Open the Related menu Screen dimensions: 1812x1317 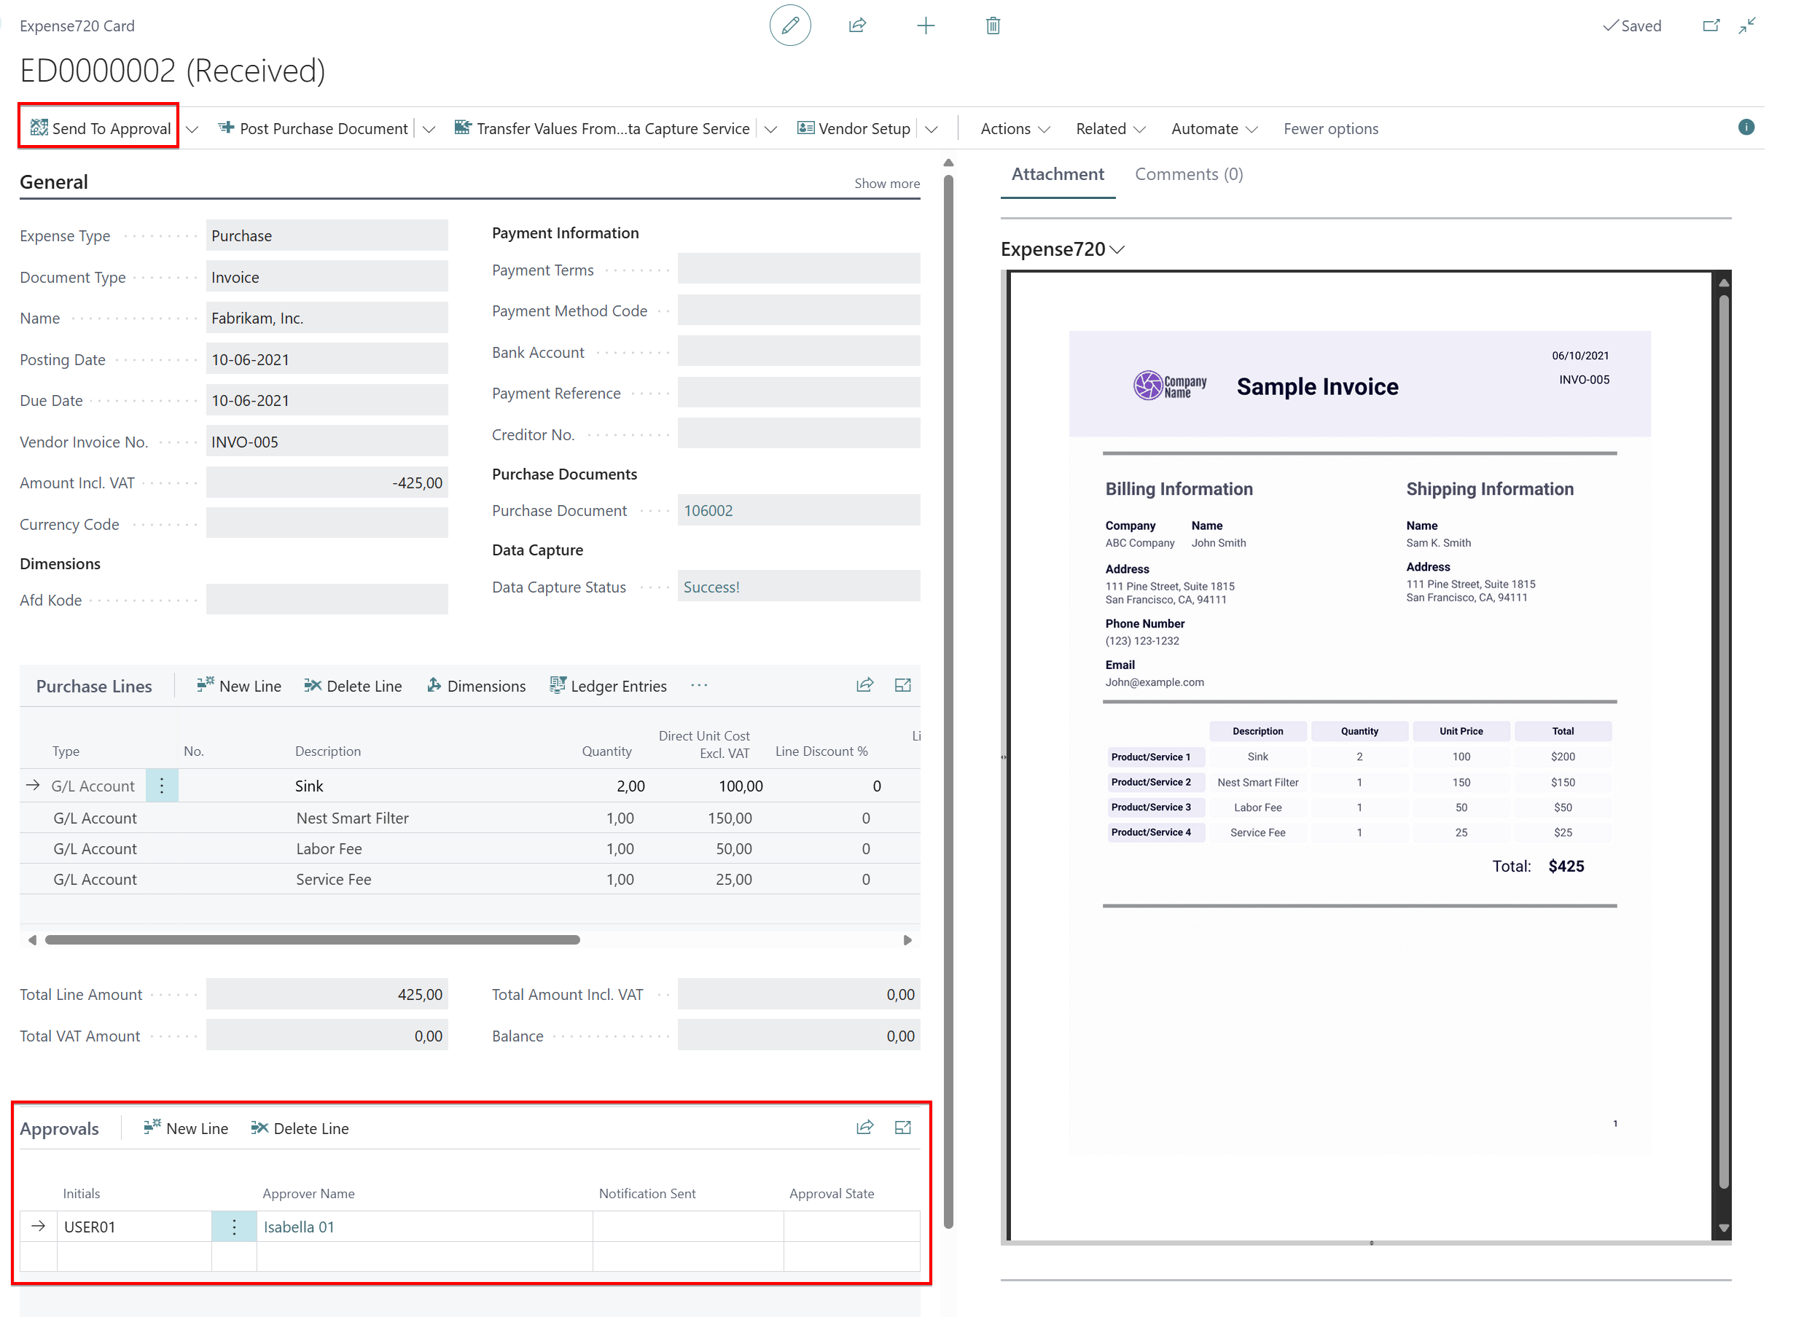pos(1110,128)
